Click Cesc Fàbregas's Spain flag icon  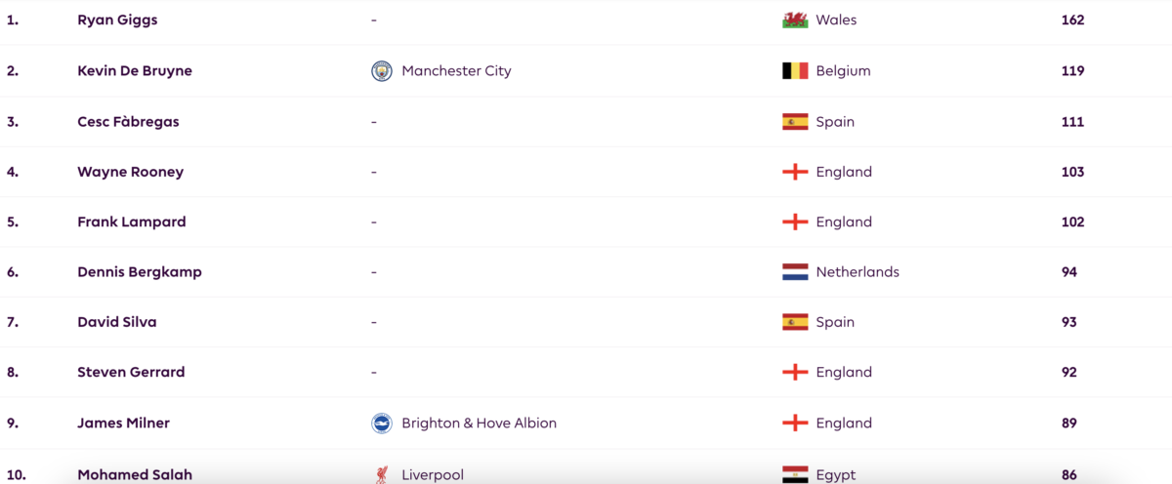795,122
